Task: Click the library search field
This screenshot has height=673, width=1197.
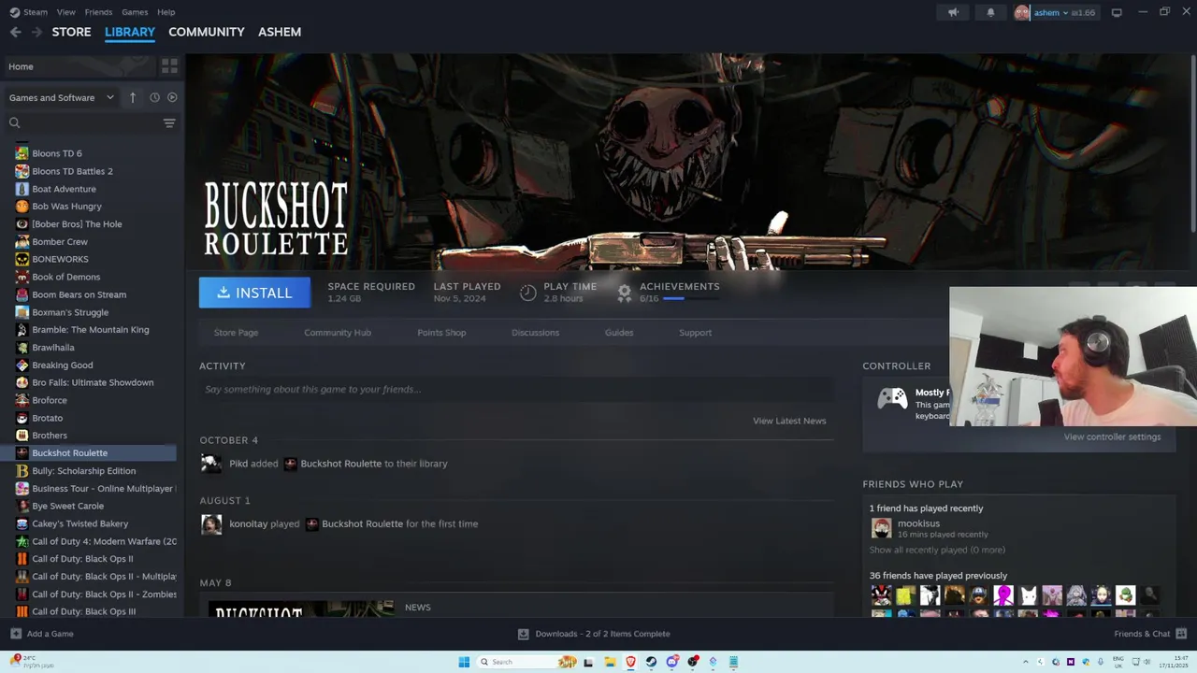Action: pyautogui.click(x=92, y=122)
